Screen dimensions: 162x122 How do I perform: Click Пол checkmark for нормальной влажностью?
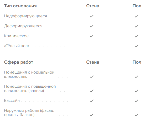(137, 77)
